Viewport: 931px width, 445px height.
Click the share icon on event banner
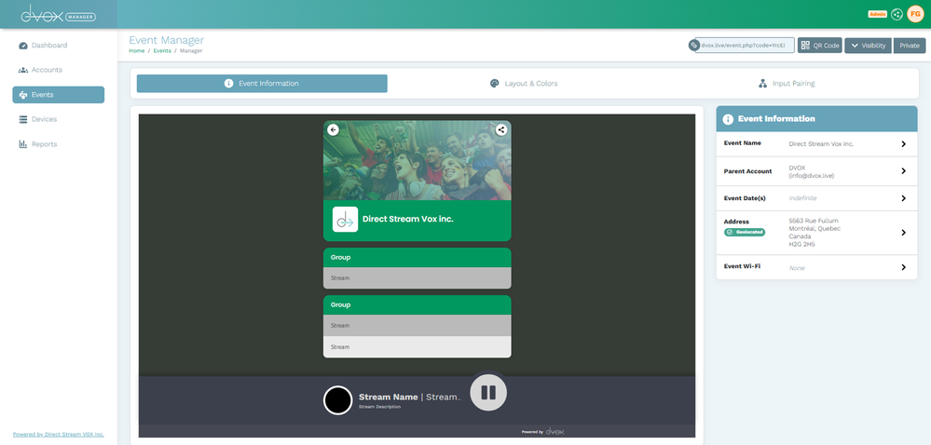coord(501,130)
